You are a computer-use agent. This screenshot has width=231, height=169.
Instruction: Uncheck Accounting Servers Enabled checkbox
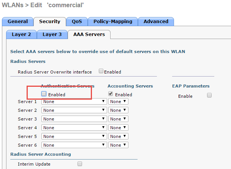click(111, 94)
